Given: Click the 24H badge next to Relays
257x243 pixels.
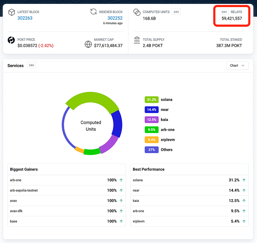Looking at the screenshot, I should 224,12.
